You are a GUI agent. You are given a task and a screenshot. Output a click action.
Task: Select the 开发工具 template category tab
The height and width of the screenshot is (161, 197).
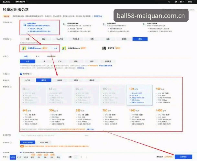click(x=76, y=39)
